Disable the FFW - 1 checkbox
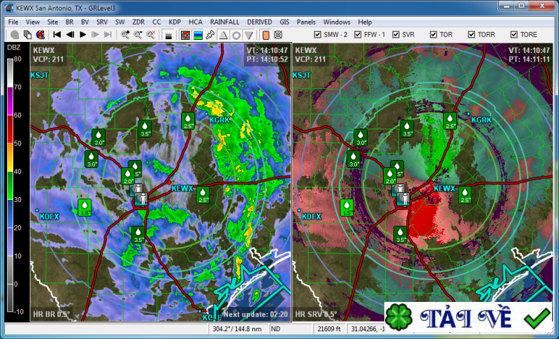The width and height of the screenshot is (559, 339). (x=358, y=34)
